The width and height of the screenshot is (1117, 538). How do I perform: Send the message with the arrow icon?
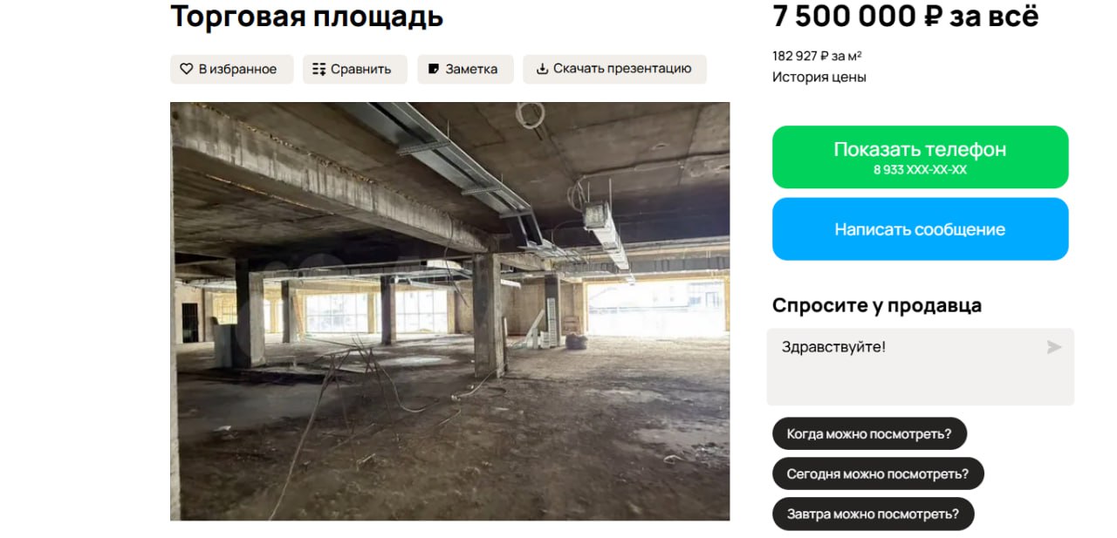1054,347
